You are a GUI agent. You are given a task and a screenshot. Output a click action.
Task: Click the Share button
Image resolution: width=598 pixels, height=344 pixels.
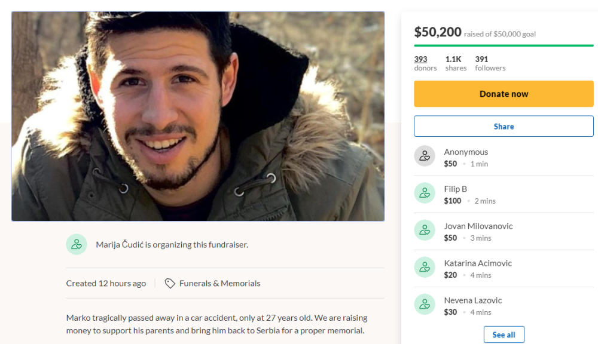[x=504, y=126]
